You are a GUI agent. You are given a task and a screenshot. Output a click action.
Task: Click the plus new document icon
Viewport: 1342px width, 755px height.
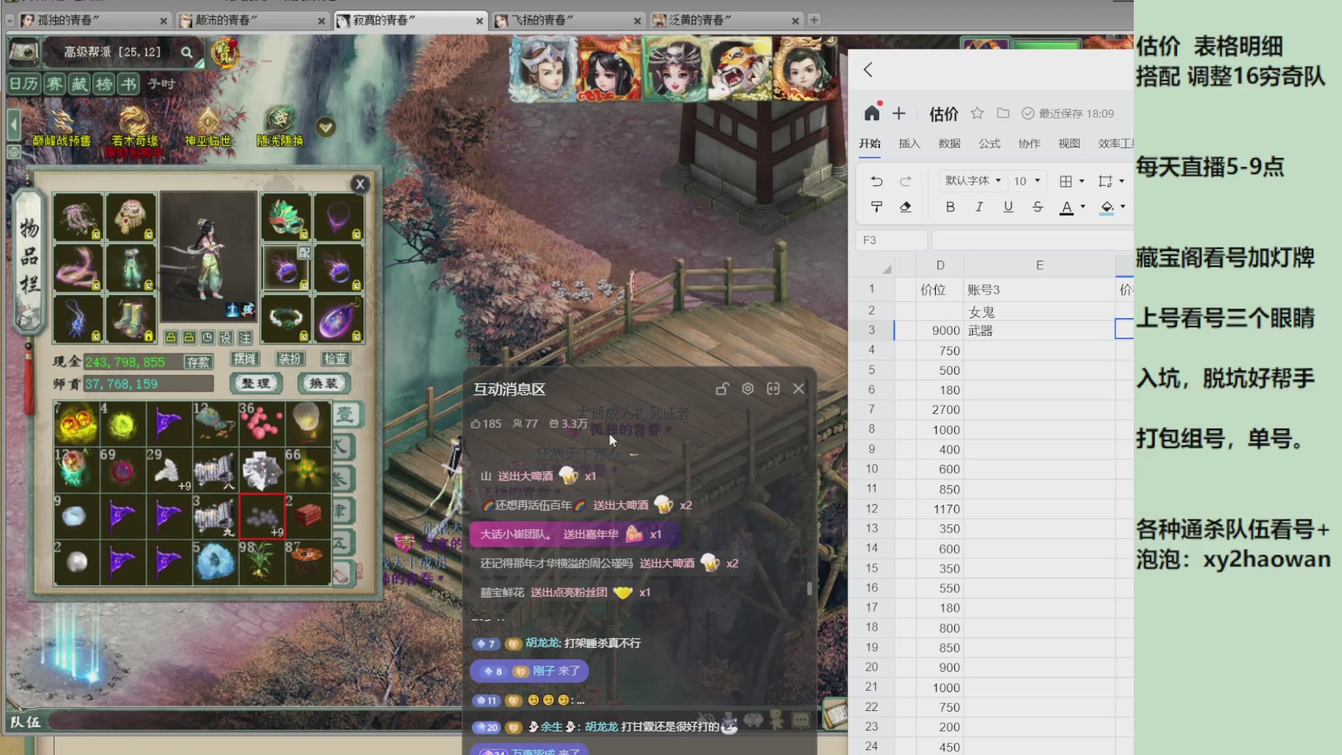point(899,113)
